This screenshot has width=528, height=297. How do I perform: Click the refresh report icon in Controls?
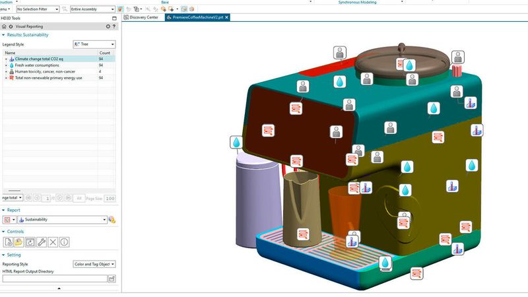[x=30, y=242]
